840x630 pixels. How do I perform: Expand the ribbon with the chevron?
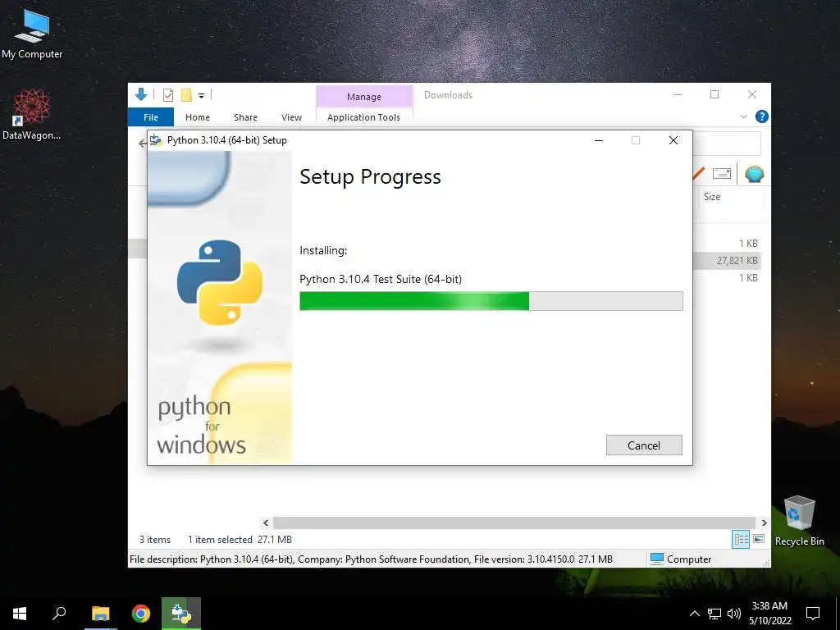[743, 116]
